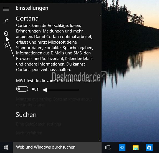The image size is (159, 153).
Task: Open 'Manage everything Cortana knows about me' link
Action: pos(54,102)
